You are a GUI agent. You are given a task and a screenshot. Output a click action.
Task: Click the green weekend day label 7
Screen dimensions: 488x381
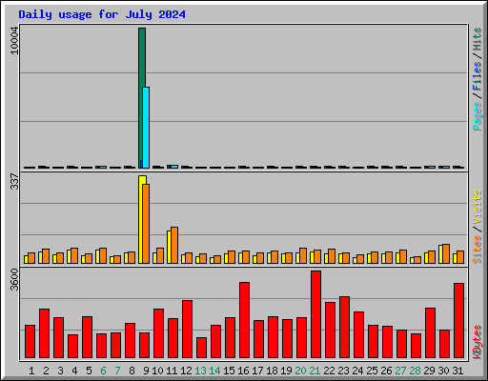point(117,371)
